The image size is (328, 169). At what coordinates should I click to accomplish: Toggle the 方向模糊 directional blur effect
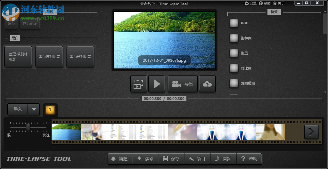coord(234,84)
